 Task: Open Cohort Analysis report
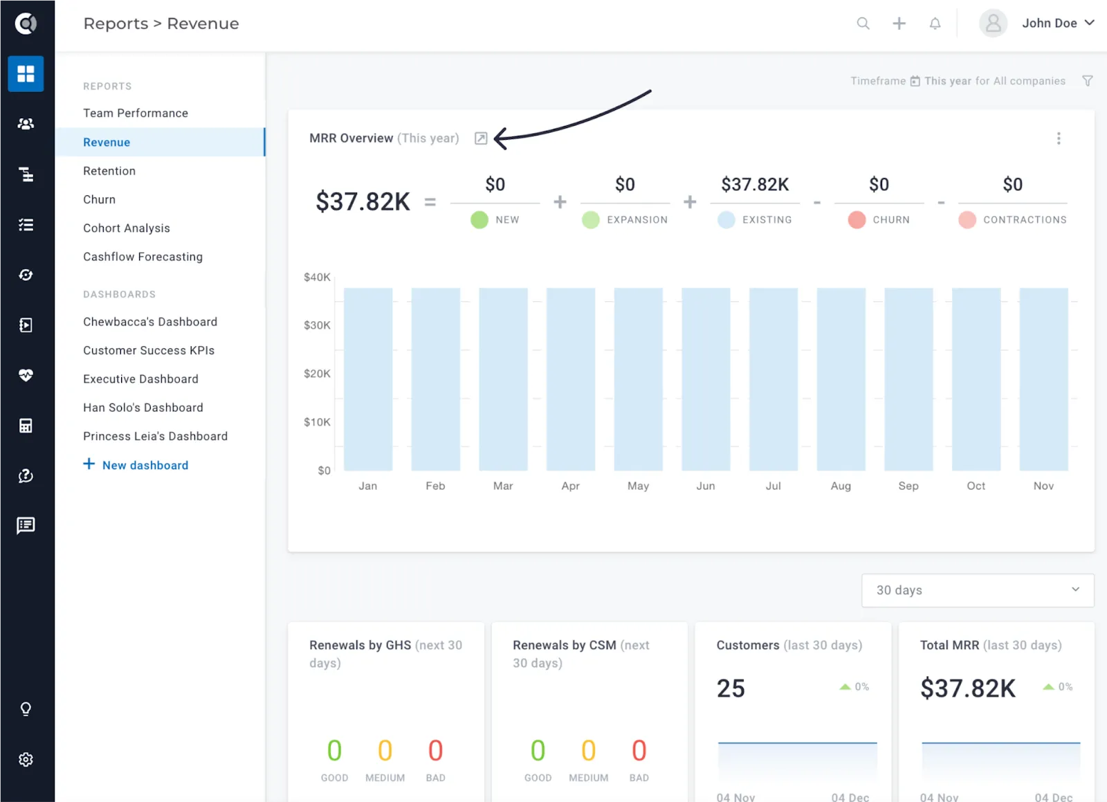[x=127, y=228]
